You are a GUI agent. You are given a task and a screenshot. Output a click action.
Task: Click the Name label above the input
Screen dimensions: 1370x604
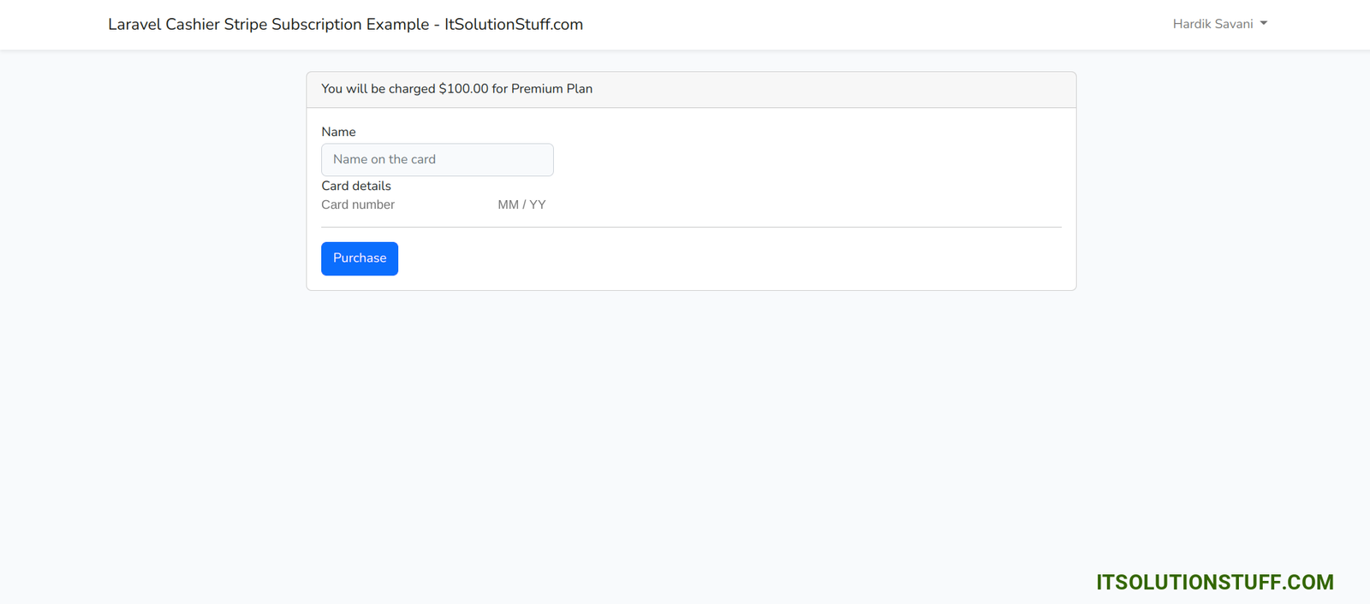tap(338, 132)
